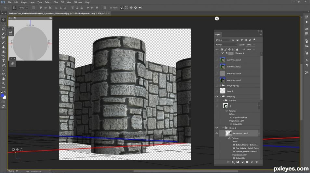
Task: Hide the everything group
Action: pos(216,96)
